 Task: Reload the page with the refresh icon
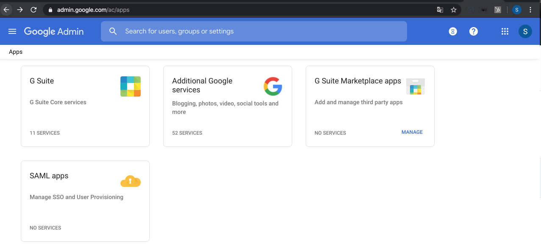[x=33, y=9]
